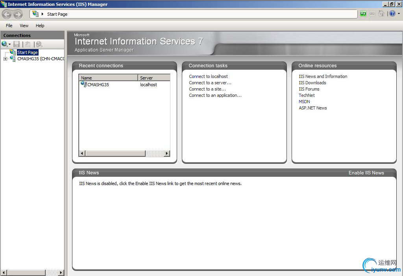Click the Connections pane horizontal scrollbar thumb
The height and width of the screenshot is (276, 403).
tap(26, 273)
